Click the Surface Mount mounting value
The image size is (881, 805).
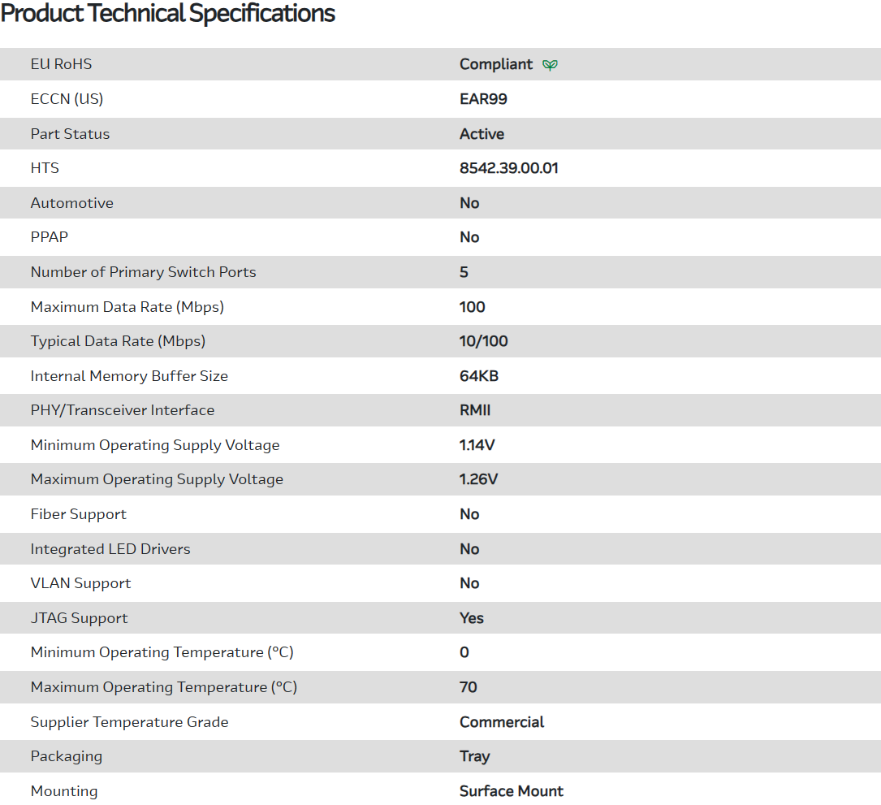coord(511,791)
